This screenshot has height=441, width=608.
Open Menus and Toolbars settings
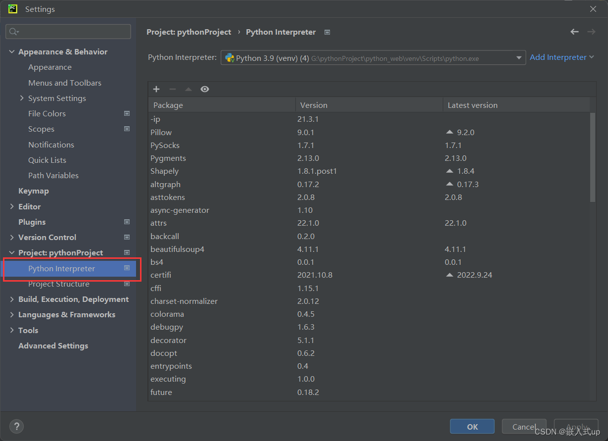pos(65,83)
